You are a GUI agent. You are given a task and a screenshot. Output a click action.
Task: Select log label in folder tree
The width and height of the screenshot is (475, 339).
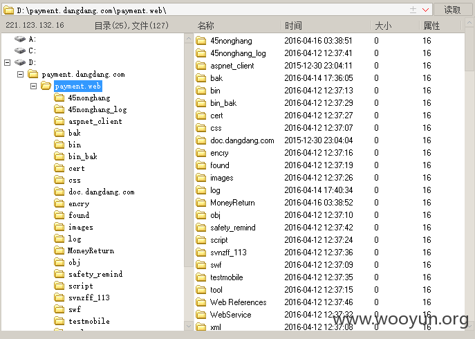(x=75, y=239)
